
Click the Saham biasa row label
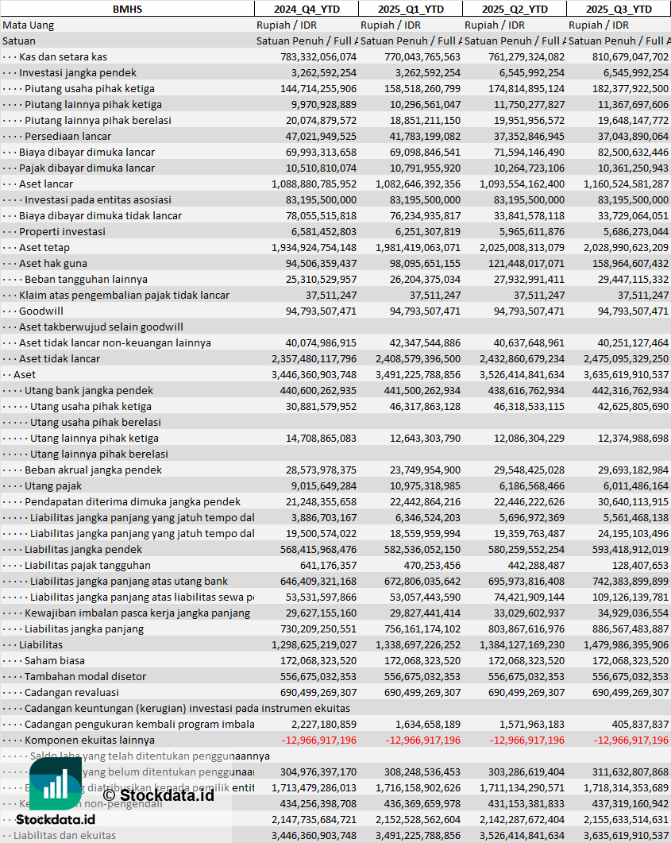tap(55, 660)
